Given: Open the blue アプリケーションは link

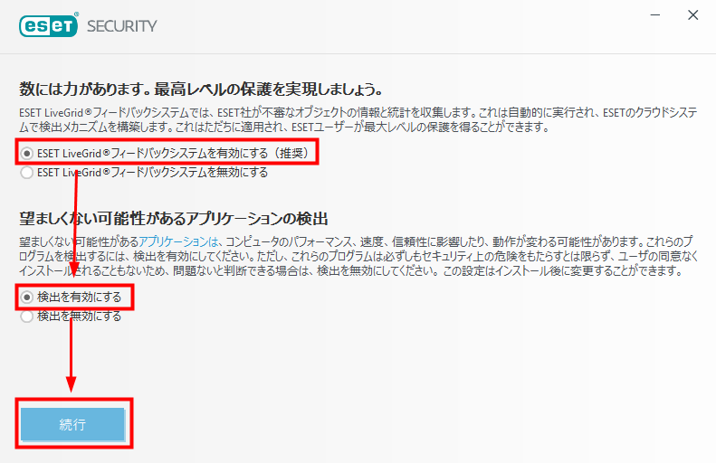Looking at the screenshot, I should coord(179,241).
